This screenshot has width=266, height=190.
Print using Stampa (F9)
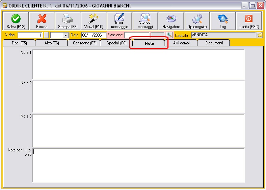pyautogui.click(x=68, y=21)
